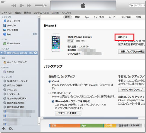This screenshot has width=146, height=133.
Task: Click the テレビ番組 library screen icon
Action: [x=5, y=30]
